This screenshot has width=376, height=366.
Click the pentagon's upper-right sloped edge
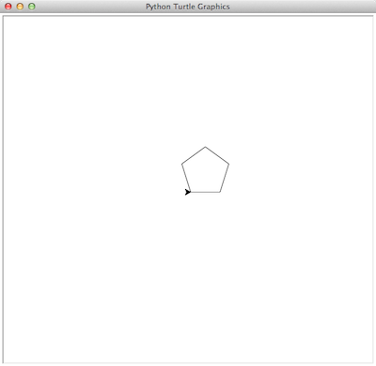point(217,155)
